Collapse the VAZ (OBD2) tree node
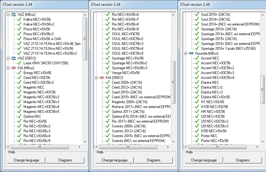Screen dimensions: 266x172 [x=8, y=58]
